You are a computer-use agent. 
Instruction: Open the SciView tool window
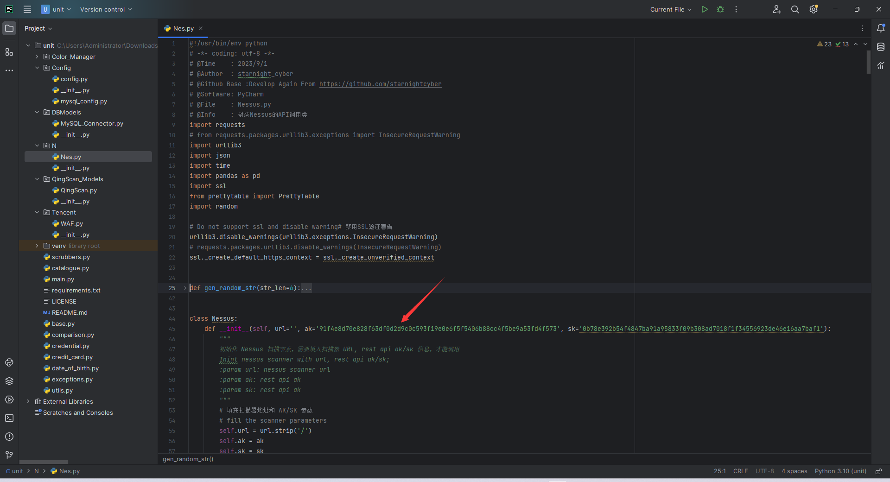pos(881,65)
